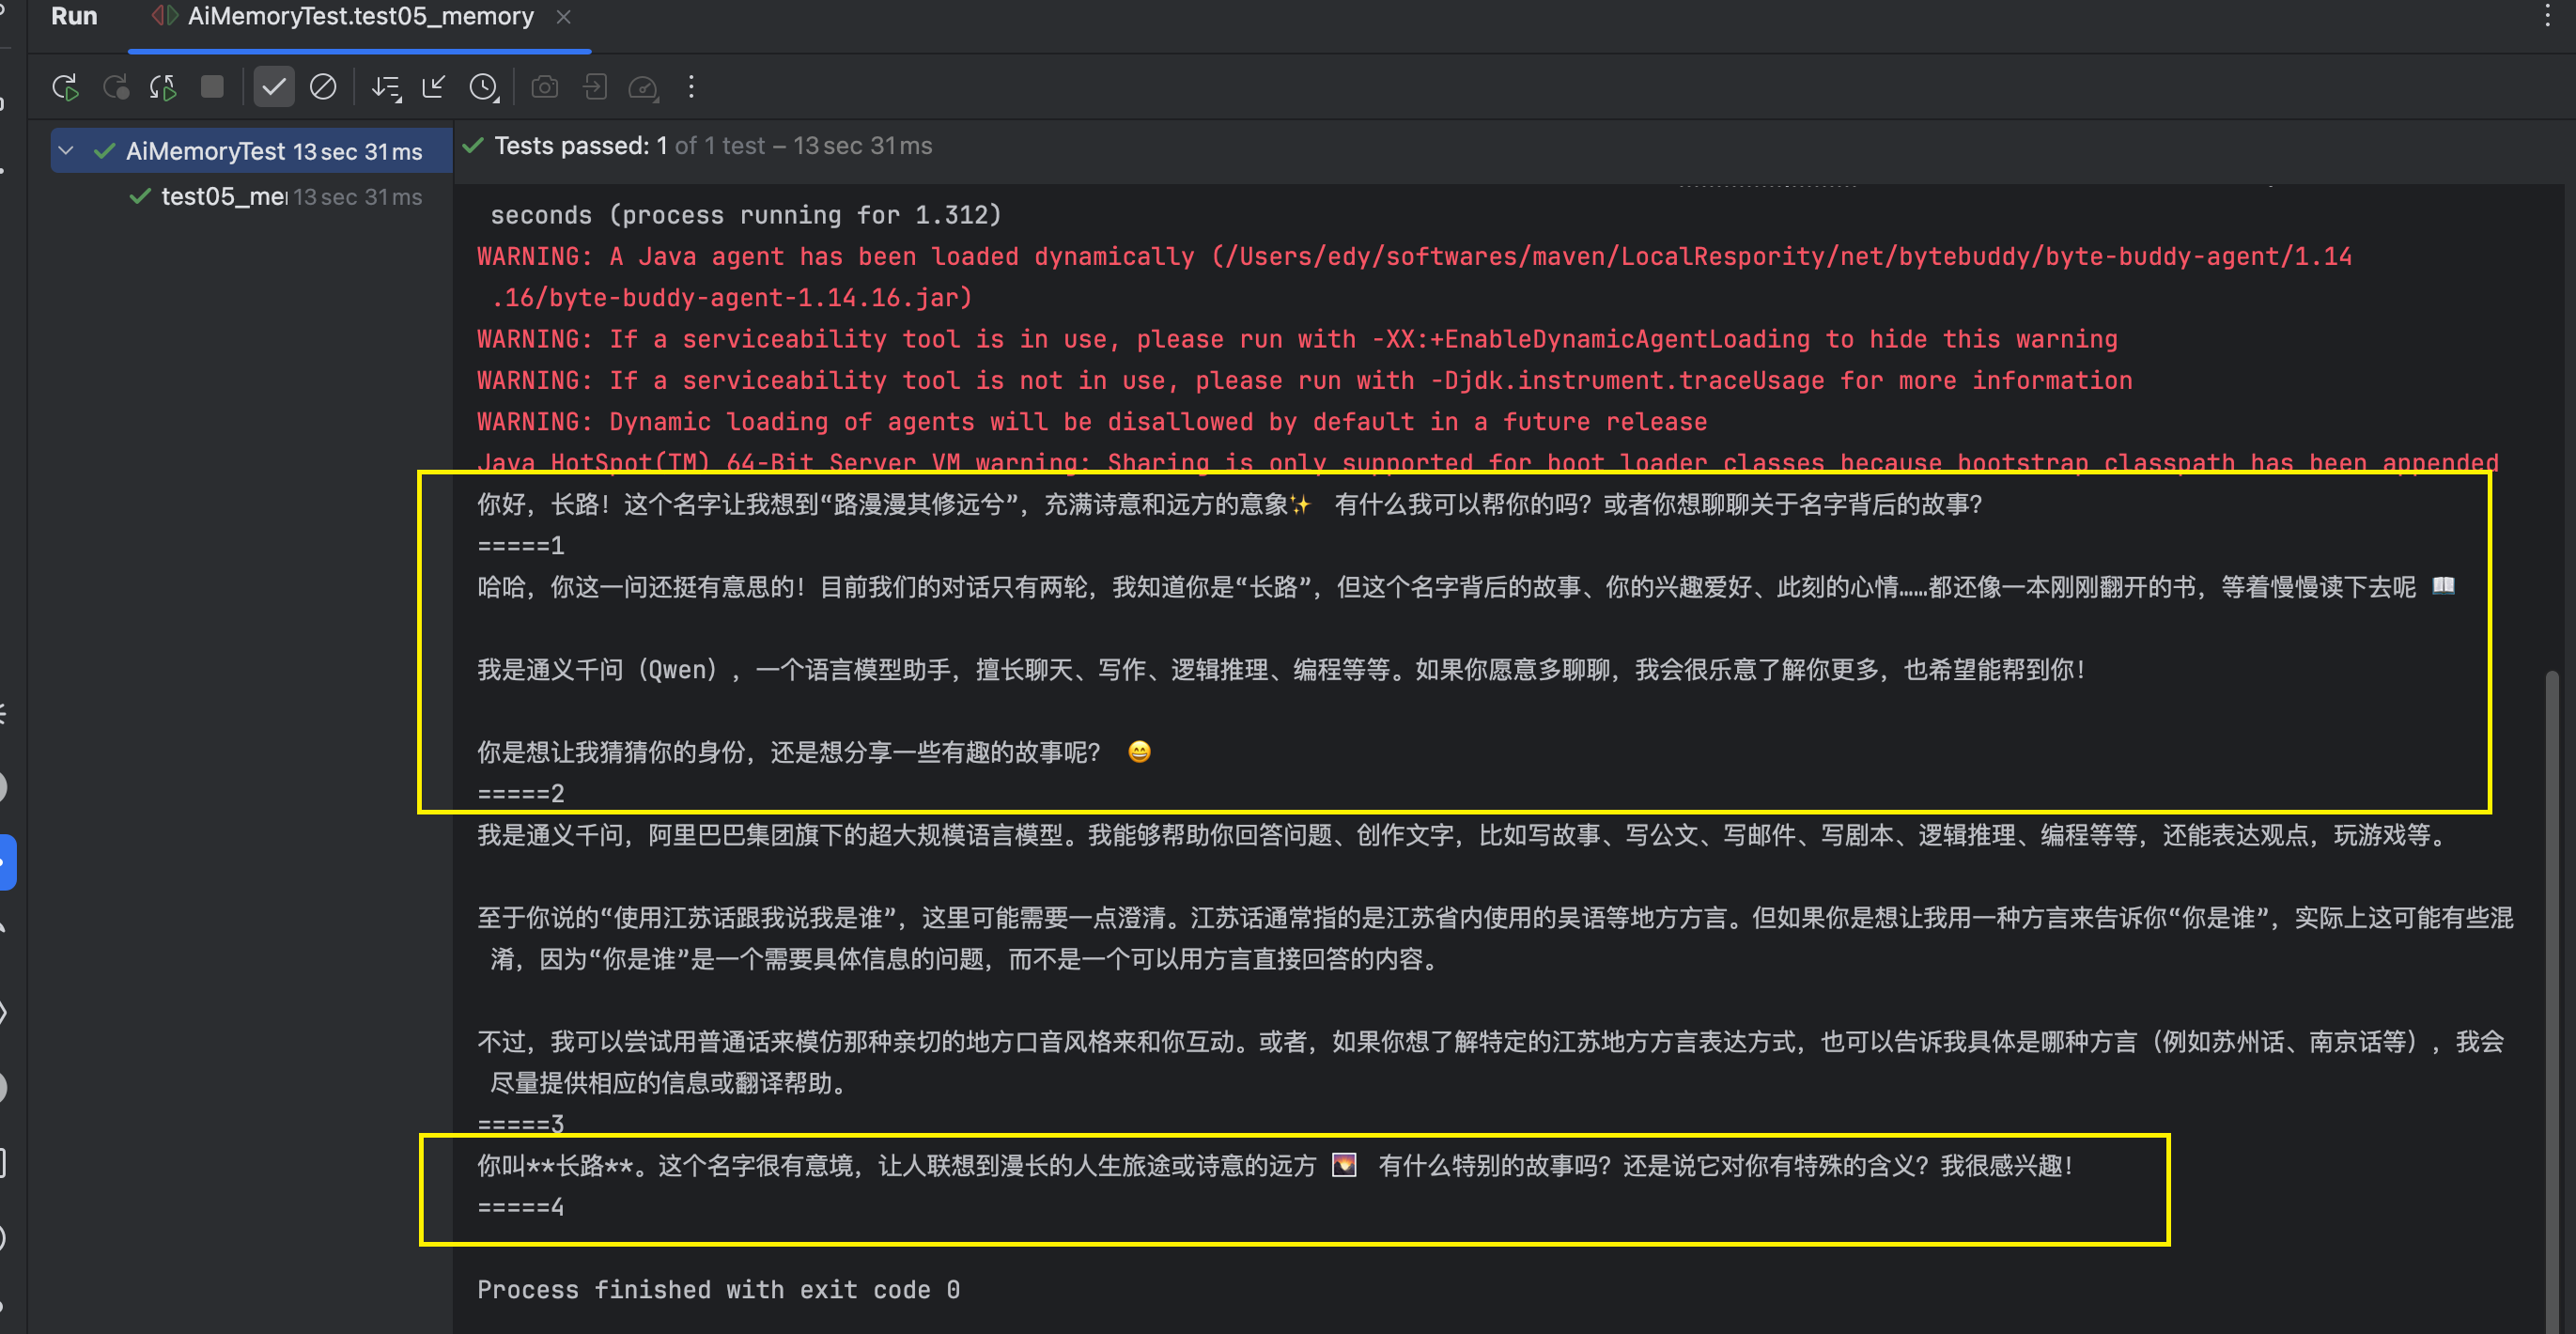The image size is (2576, 1334).
Task: Open the sort tests dropdown
Action: pyautogui.click(x=386, y=88)
